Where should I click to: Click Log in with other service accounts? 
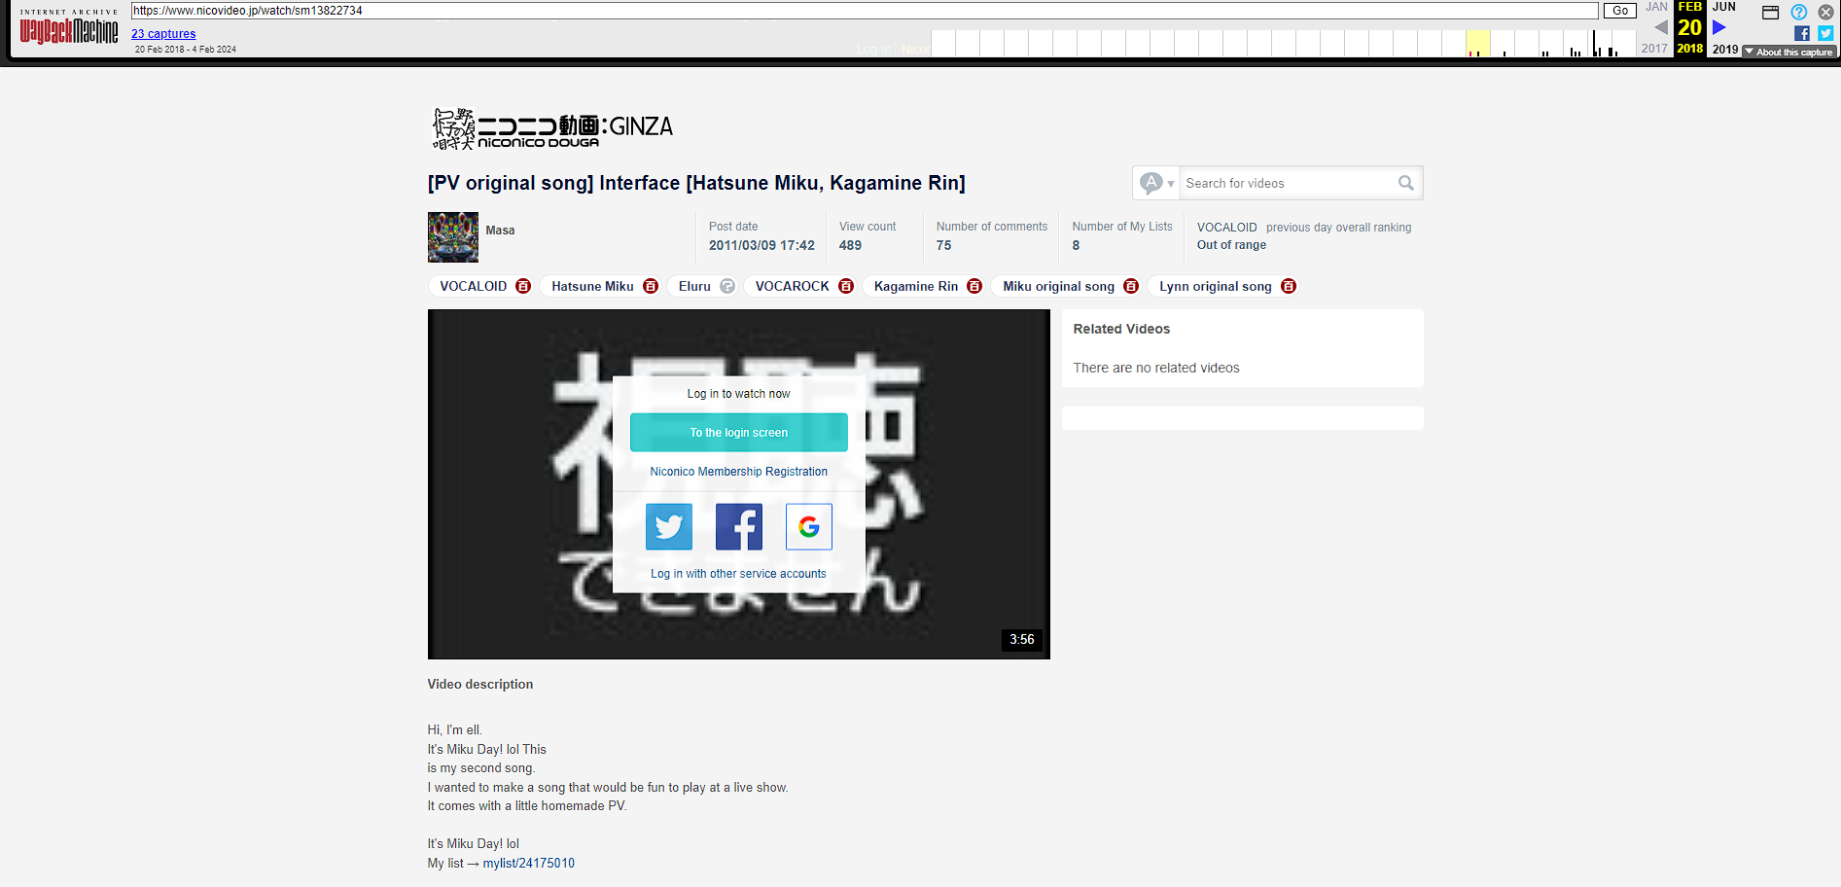coord(739,574)
